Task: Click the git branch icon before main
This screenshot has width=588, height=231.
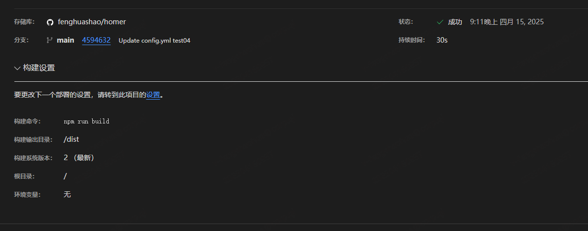Action: click(x=49, y=40)
